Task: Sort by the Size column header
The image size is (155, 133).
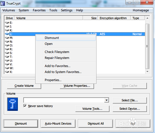Action: click(x=90, y=18)
